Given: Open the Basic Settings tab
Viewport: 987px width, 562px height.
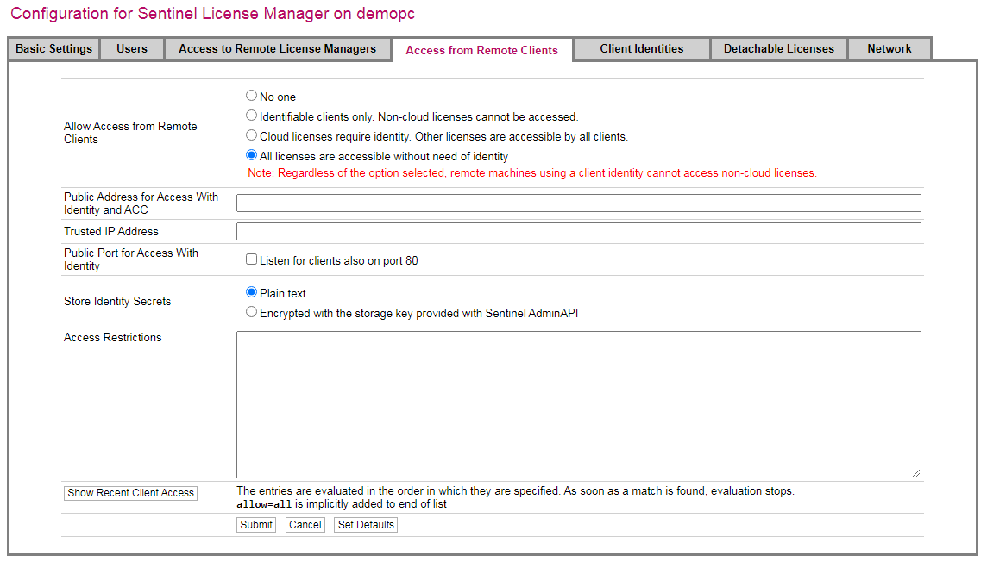Looking at the screenshot, I should pos(53,49).
